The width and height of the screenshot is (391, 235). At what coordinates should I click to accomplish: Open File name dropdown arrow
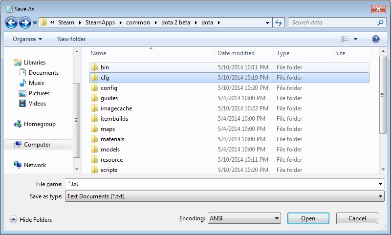[380, 184]
